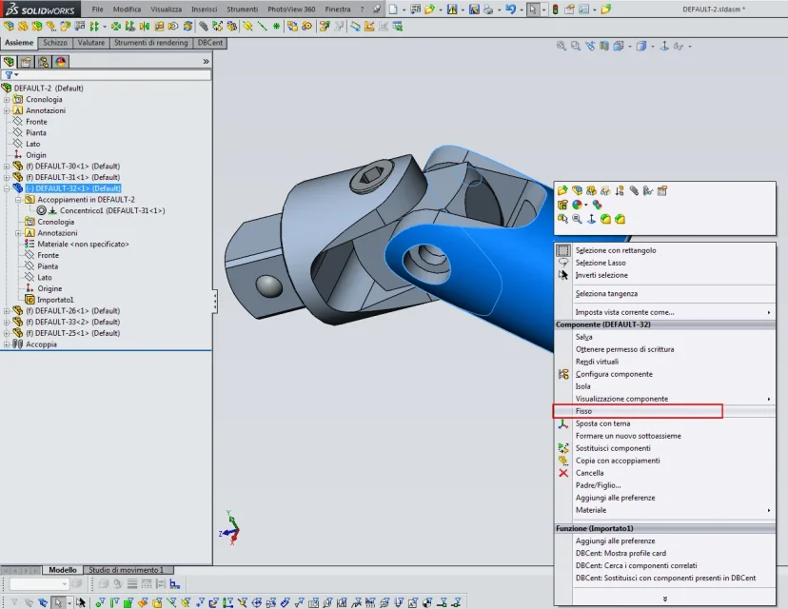Toggle the pin icon beside the help menu

(x=377, y=10)
